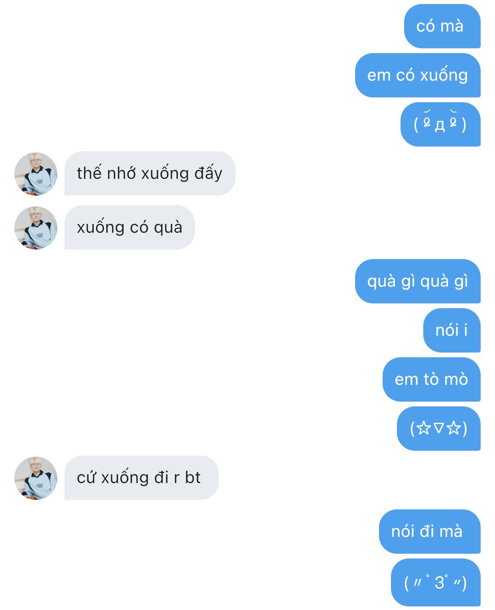Tap avatar next to 'xuống có quà'
This screenshot has height=610, width=495.
36,228
